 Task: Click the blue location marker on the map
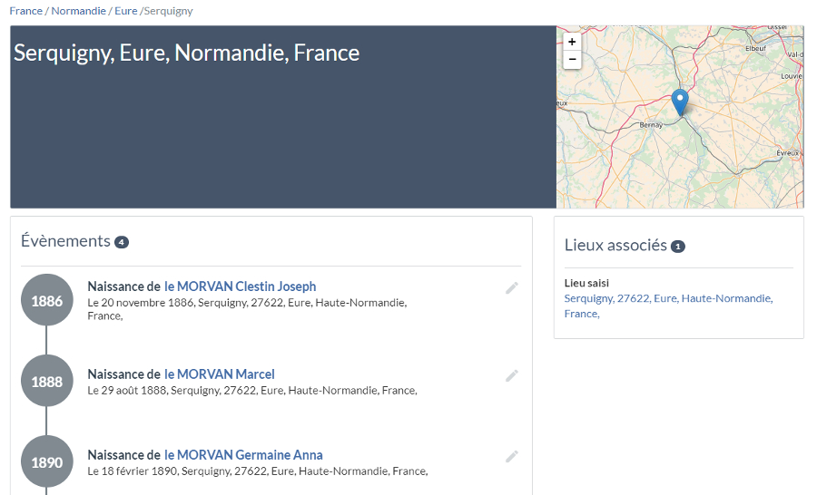point(680,102)
